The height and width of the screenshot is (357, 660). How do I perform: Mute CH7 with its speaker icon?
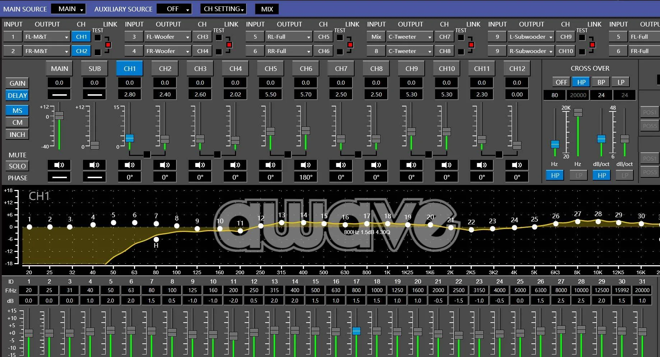pos(341,165)
